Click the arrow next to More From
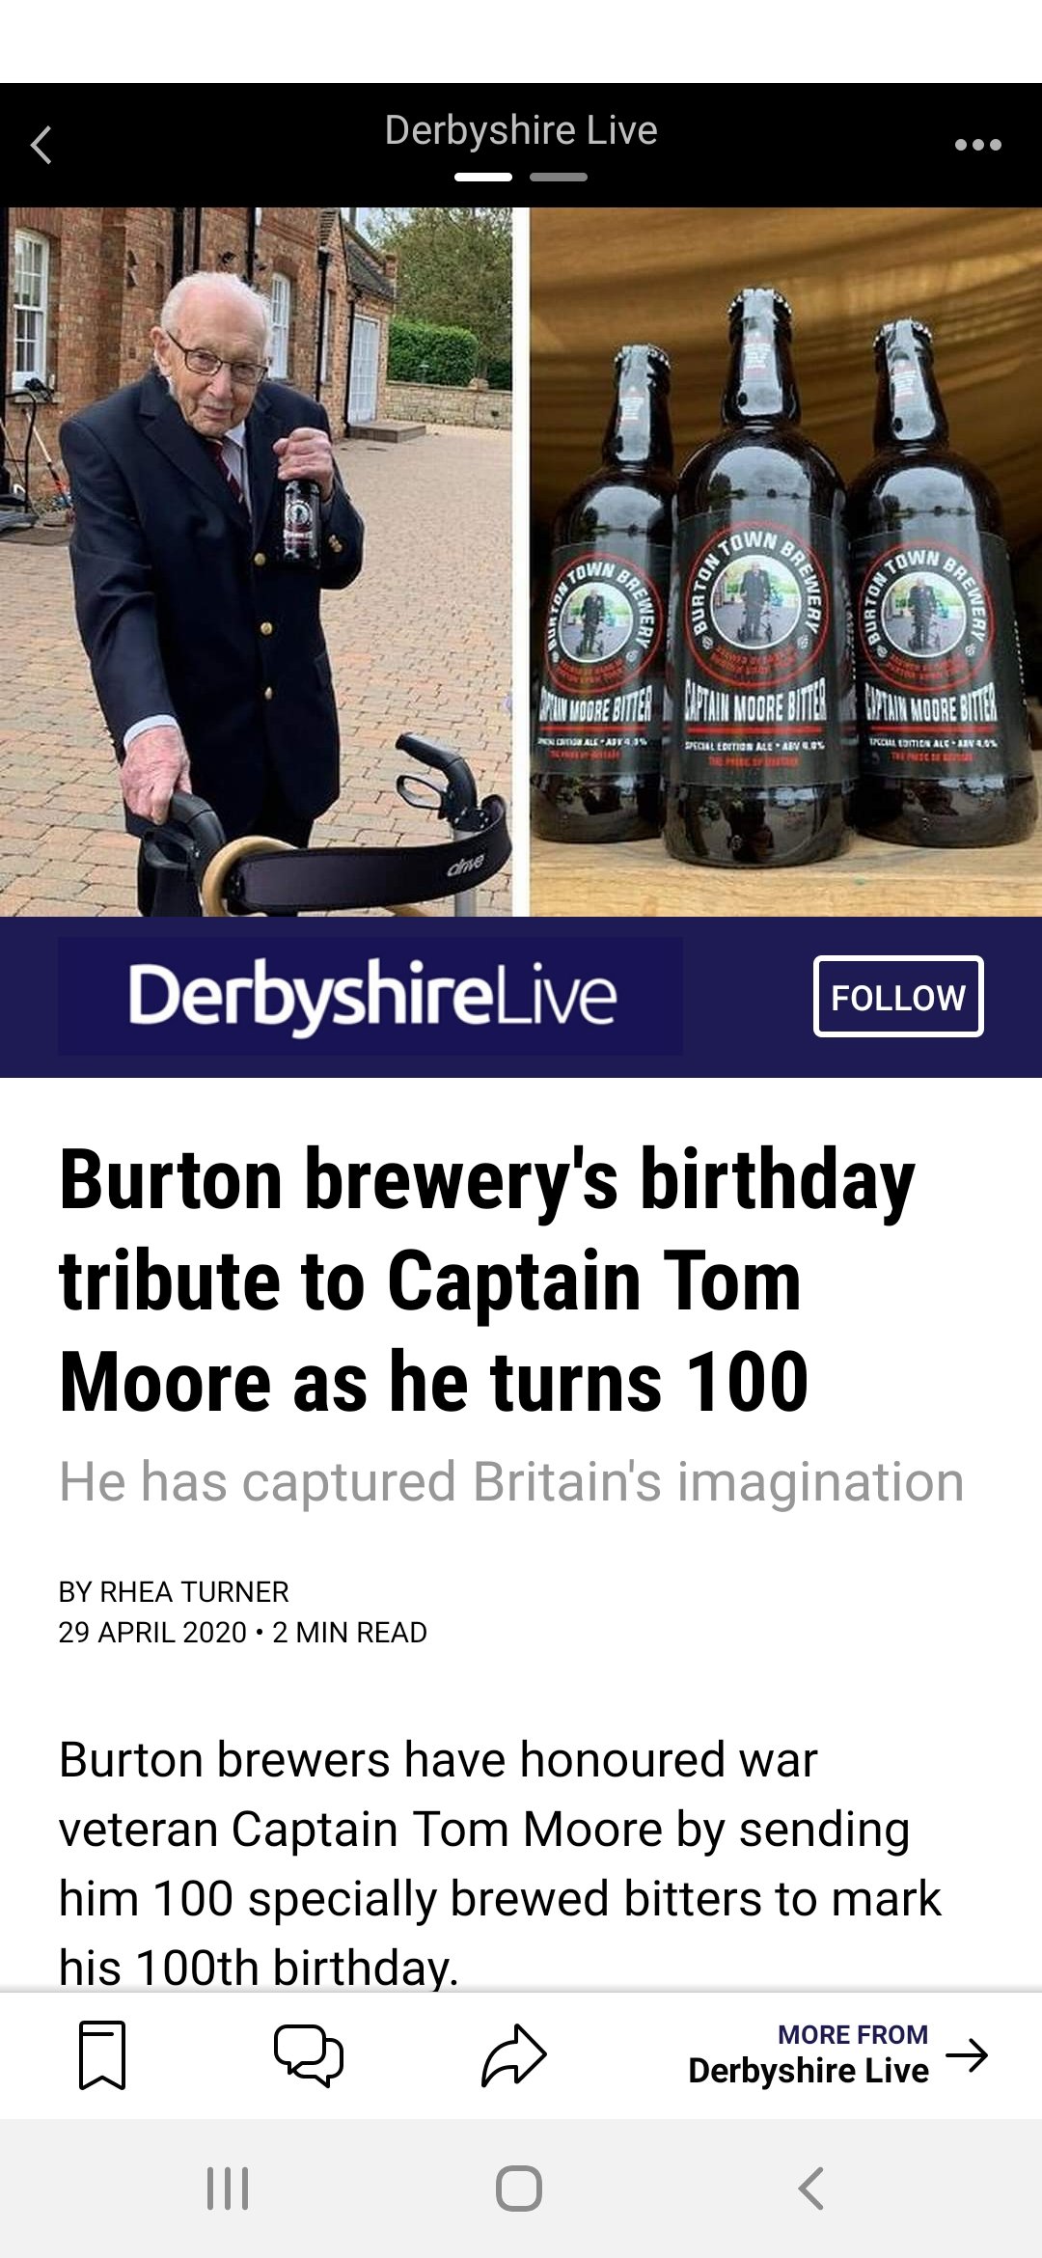This screenshot has height=2258, width=1042. click(967, 2055)
